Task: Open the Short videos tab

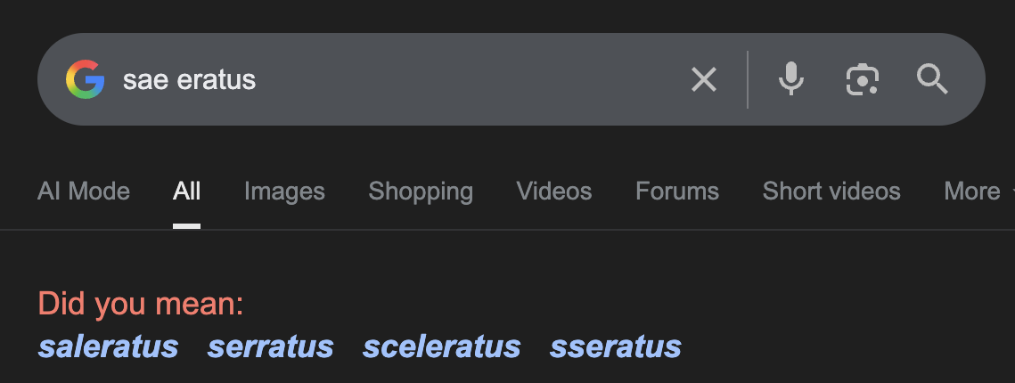Action: [831, 191]
